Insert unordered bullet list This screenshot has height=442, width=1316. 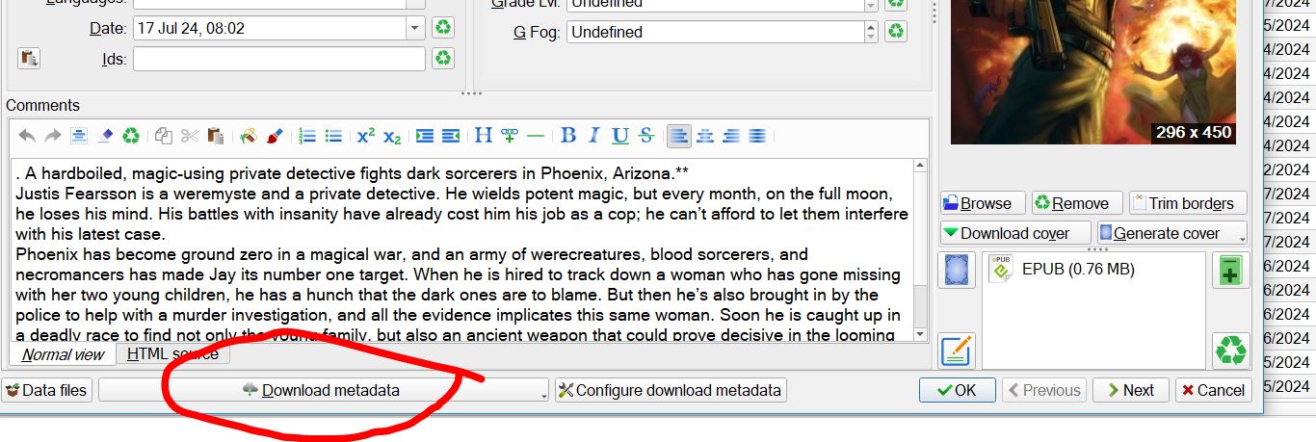point(333,136)
